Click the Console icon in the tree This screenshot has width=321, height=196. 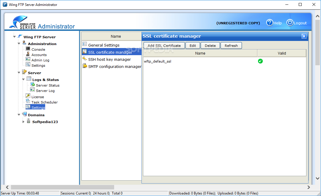click(x=28, y=49)
